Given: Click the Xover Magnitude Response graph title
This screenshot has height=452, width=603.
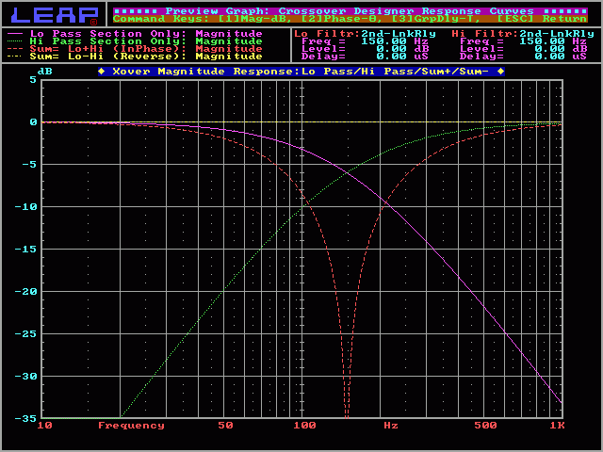Looking at the screenshot, I should [x=301, y=72].
